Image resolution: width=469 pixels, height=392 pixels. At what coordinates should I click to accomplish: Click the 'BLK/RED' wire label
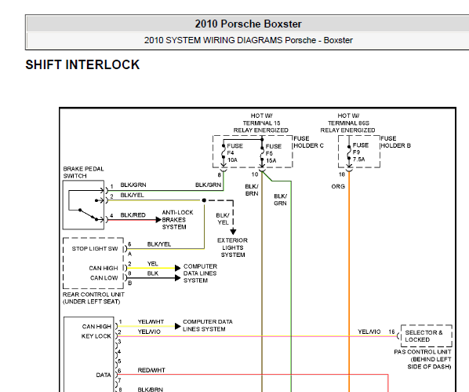133,215
